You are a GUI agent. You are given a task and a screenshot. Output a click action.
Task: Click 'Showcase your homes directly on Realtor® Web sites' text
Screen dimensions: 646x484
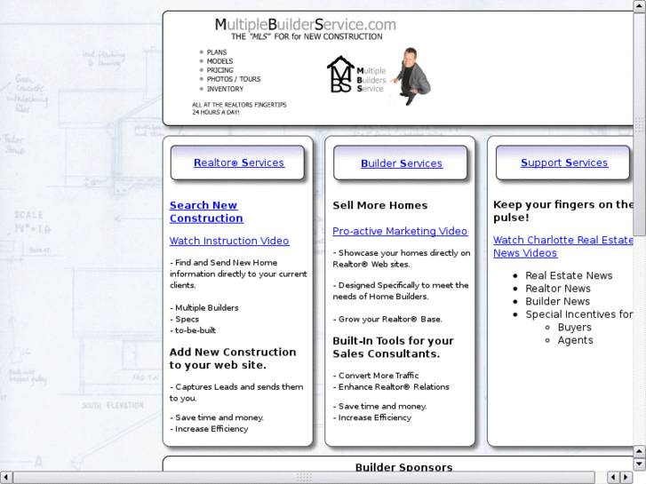(x=402, y=258)
